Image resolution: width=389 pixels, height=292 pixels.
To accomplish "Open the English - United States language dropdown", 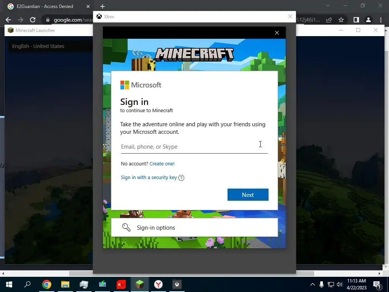I will (x=51, y=46).
